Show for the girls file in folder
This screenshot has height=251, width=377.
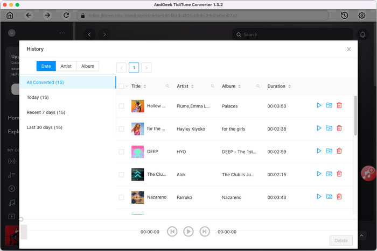click(x=329, y=128)
